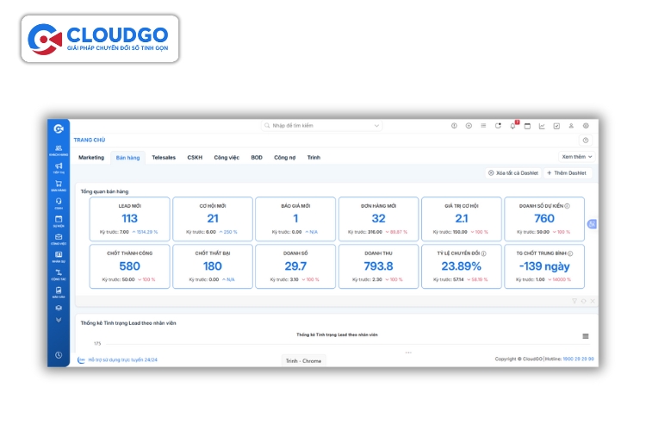Click the calendar icon in top toolbar
The height and width of the screenshot is (431, 646).
click(x=527, y=126)
